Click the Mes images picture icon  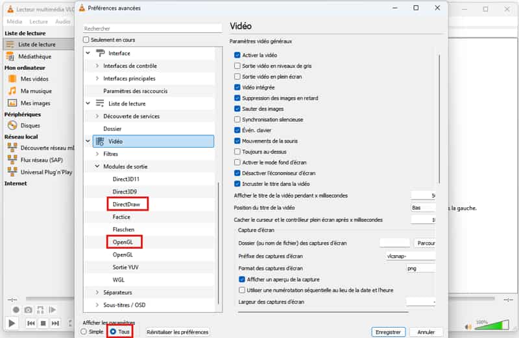[x=12, y=103]
